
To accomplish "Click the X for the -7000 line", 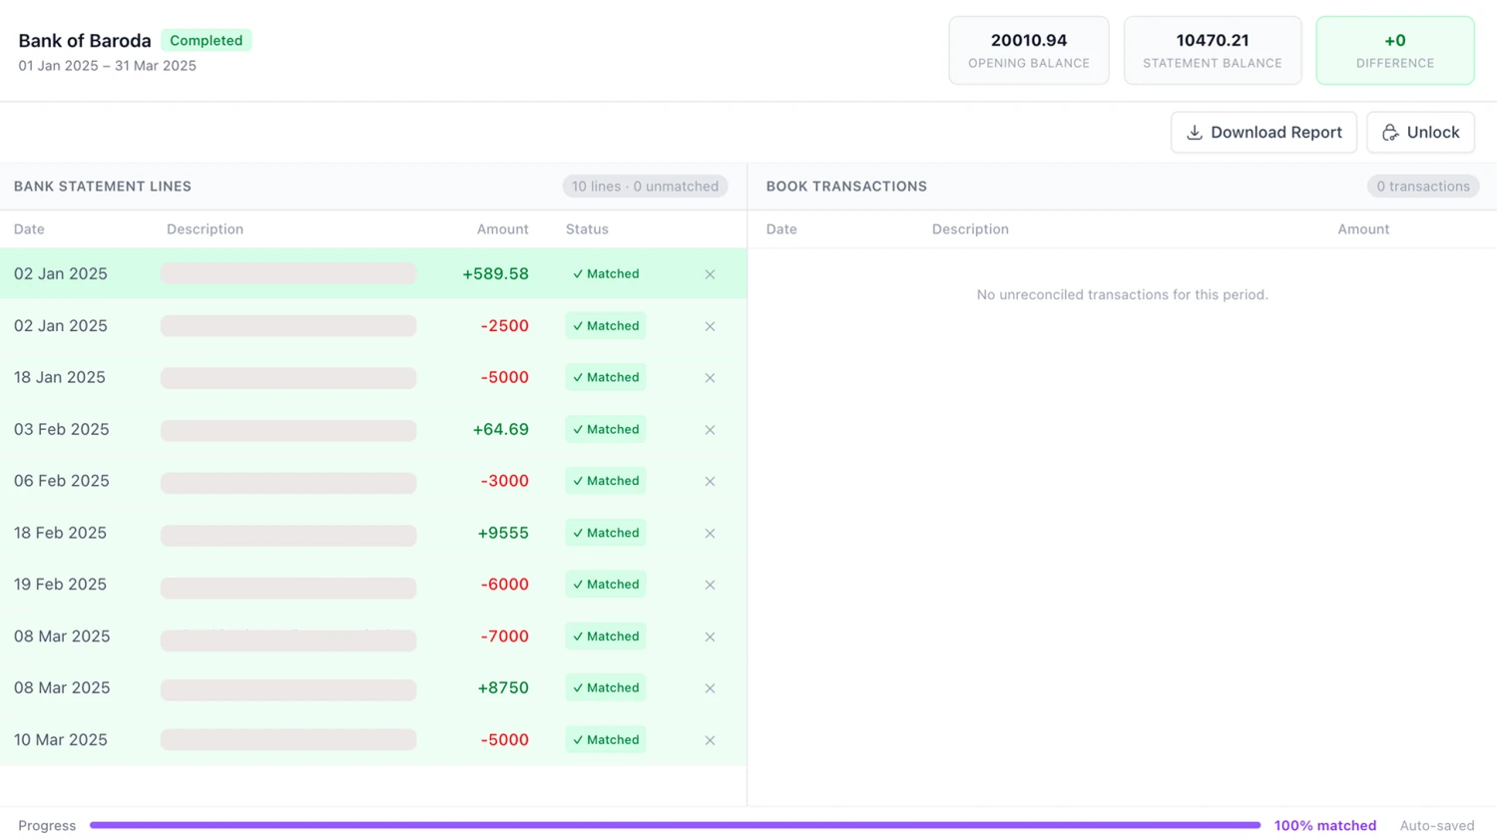I will tap(710, 636).
